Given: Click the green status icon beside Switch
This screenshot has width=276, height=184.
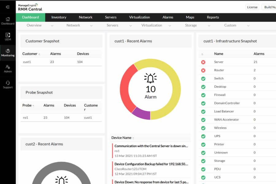Looking at the screenshot, I should (x=203, y=79).
